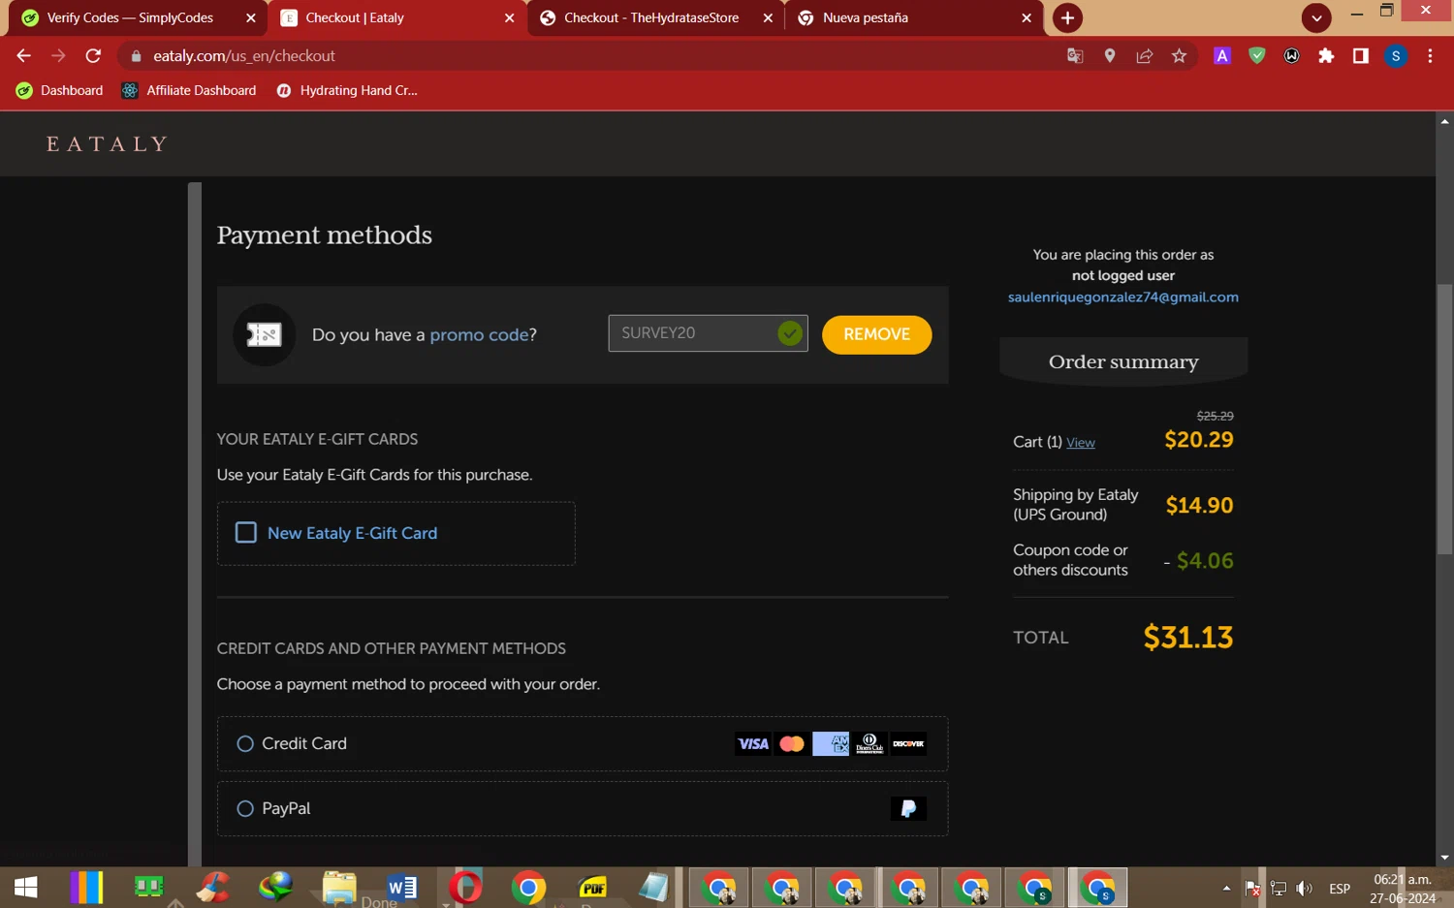Screen dimensions: 1454x908
Task: Open Microsoft Word from the taskbar
Action: tap(402, 888)
